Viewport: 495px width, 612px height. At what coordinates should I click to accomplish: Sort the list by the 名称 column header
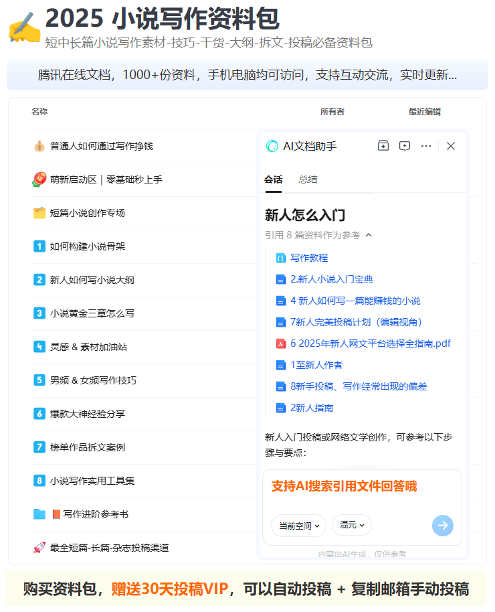click(39, 112)
